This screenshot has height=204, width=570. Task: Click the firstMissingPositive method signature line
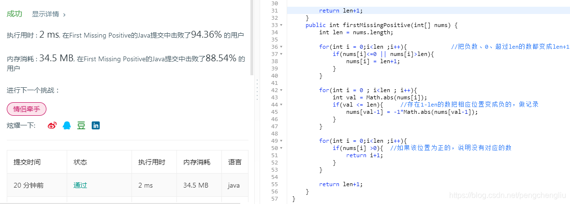pos(382,26)
